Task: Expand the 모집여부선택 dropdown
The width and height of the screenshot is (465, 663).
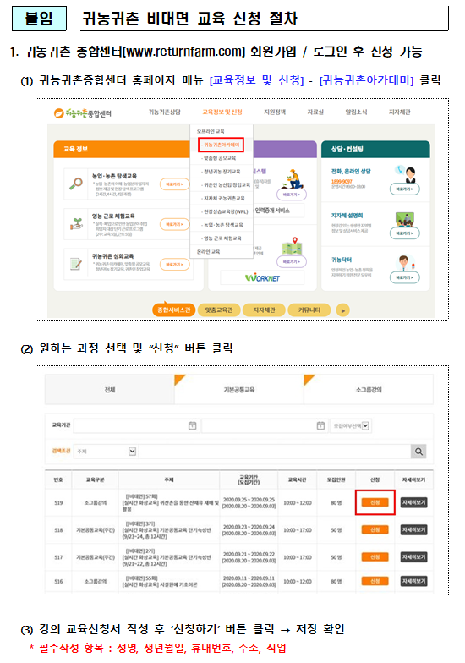Action: (x=350, y=426)
